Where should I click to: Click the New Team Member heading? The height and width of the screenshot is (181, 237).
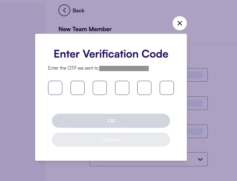click(x=85, y=29)
